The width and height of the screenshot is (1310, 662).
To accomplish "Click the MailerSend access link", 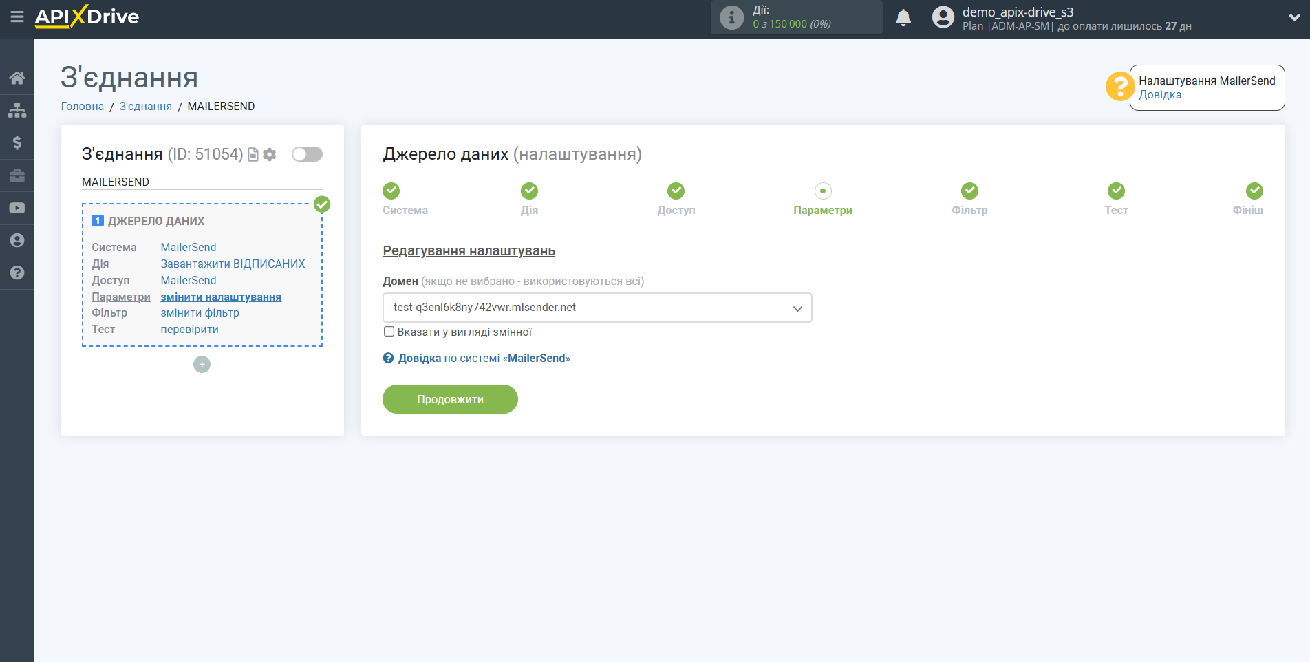I will point(189,280).
